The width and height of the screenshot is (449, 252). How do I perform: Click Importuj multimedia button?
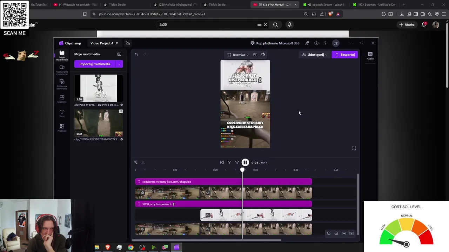click(x=95, y=64)
